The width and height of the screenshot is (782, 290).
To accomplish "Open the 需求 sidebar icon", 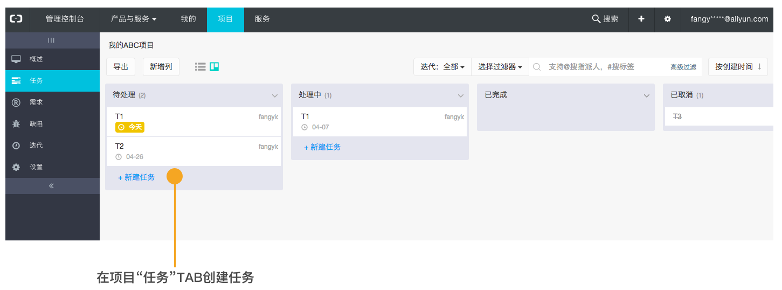I will pos(16,102).
